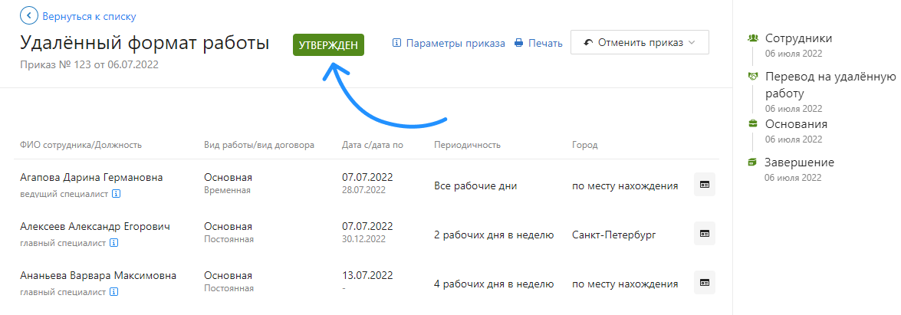Screen dimensions: 901x315
Task: Click the info icon next to ведущий специалист
Action: pyautogui.click(x=116, y=194)
